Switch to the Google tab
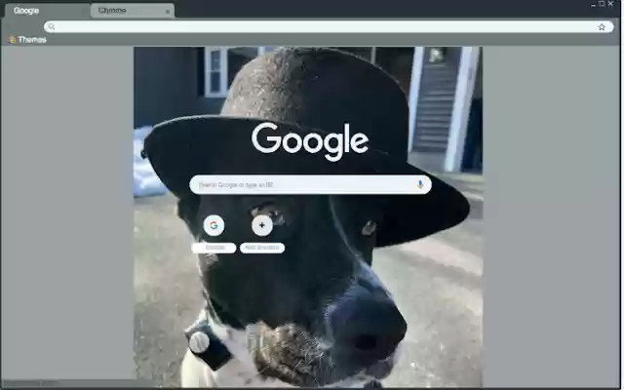The height and width of the screenshot is (390, 624). coord(46,11)
